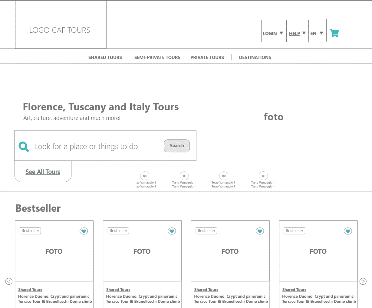
Task: Click the second Testo Vantaggio circle icon
Action: pyautogui.click(x=184, y=176)
